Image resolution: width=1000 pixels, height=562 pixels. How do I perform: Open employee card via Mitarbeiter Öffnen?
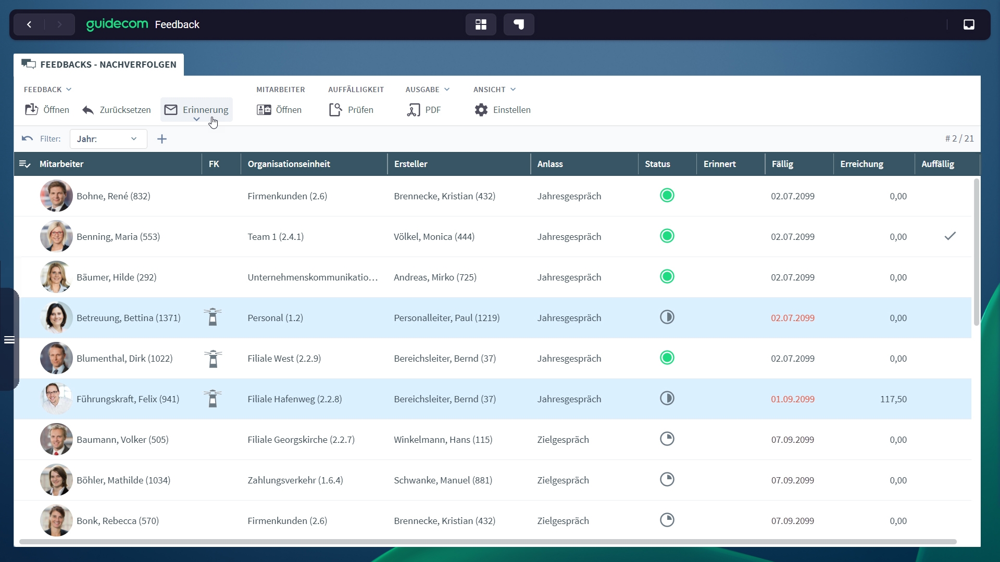coord(279,110)
